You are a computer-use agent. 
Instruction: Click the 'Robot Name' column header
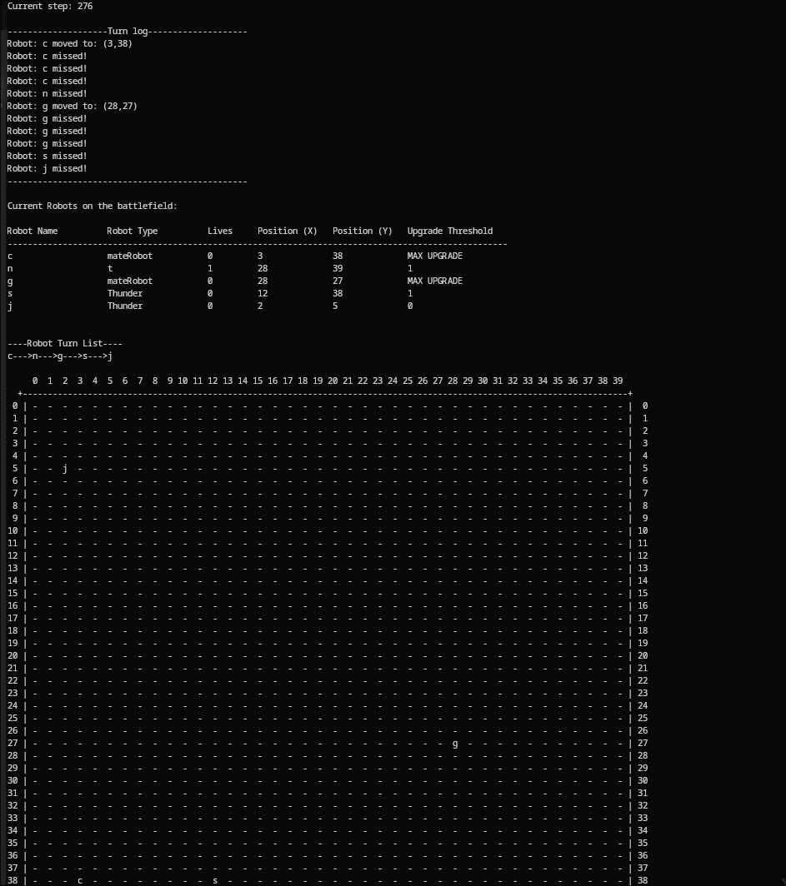pyautogui.click(x=33, y=231)
